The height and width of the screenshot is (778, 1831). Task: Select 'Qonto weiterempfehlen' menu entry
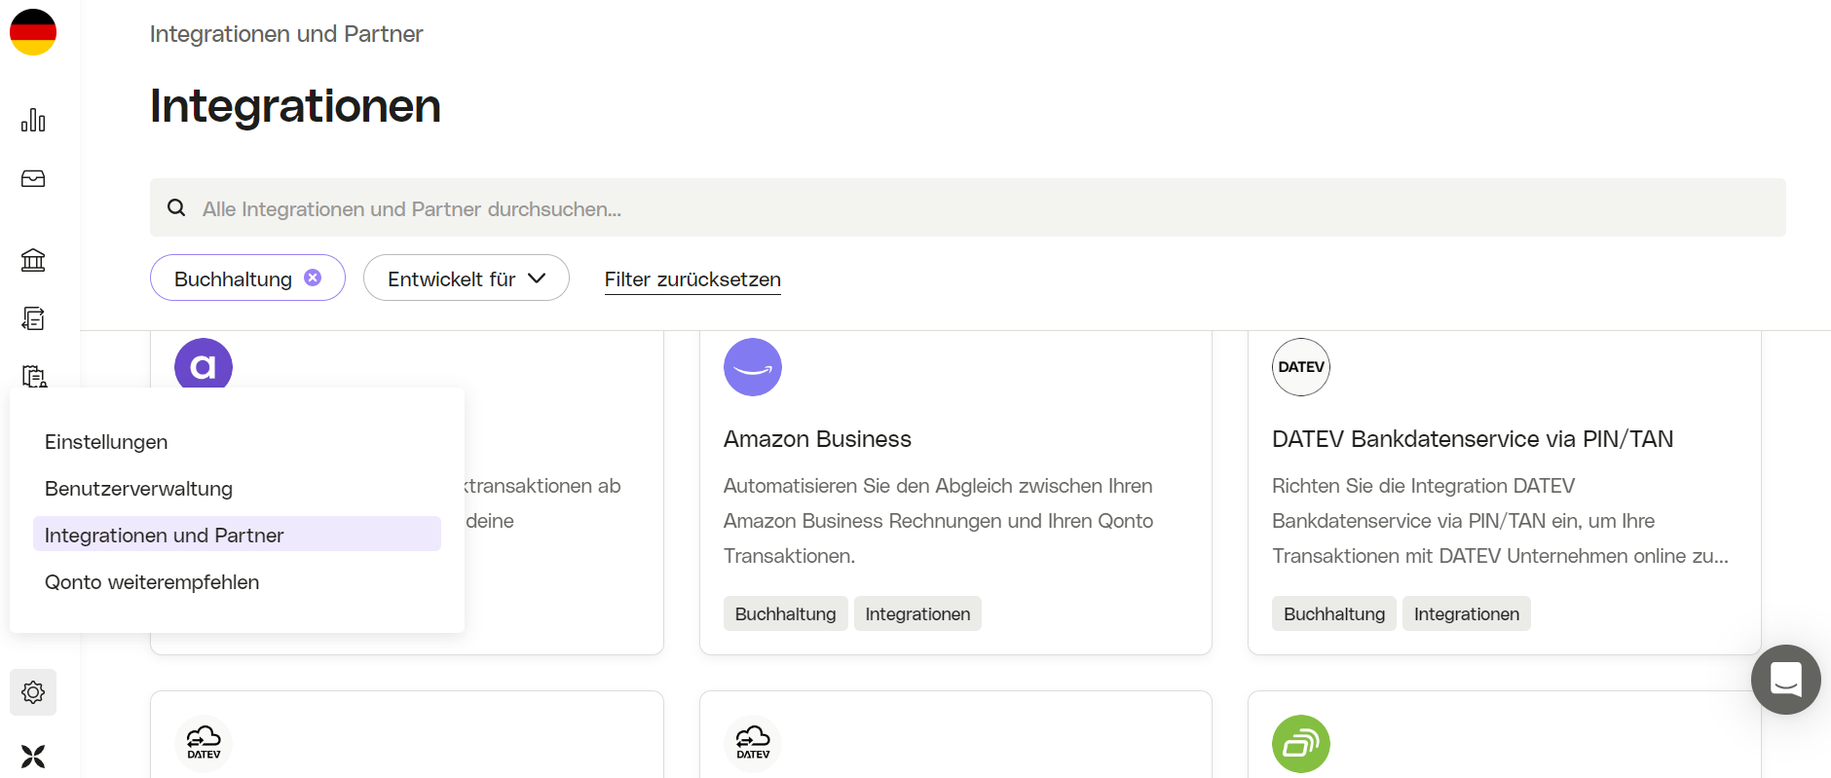click(x=238, y=582)
